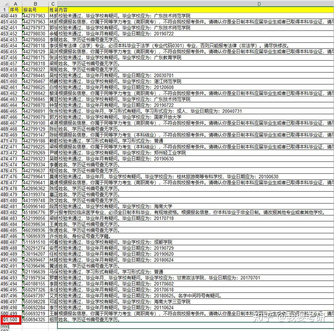Click registration number 442797963 in row 450
The width and height of the screenshot is (334, 331).
(35, 16)
